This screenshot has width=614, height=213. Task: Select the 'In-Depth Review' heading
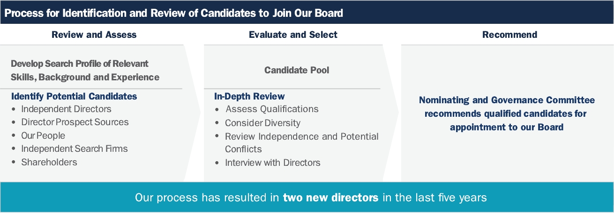(x=249, y=97)
